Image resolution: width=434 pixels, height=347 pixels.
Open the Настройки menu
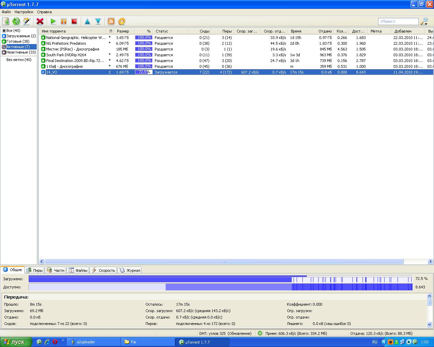(24, 12)
